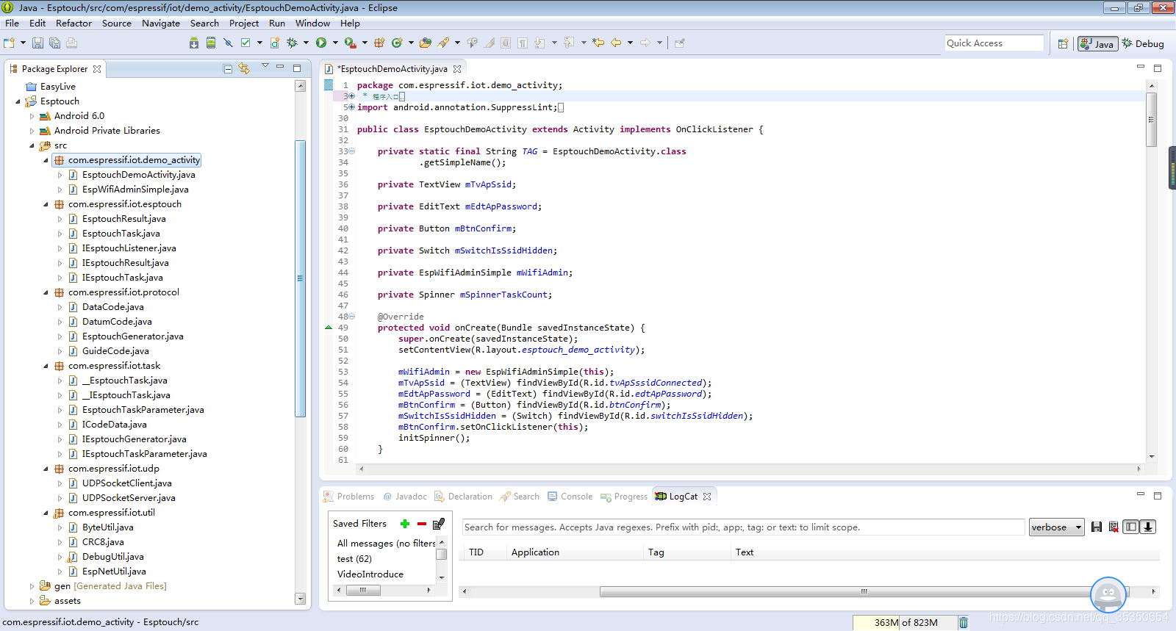Minimize the Package Explorer view

pyautogui.click(x=280, y=68)
